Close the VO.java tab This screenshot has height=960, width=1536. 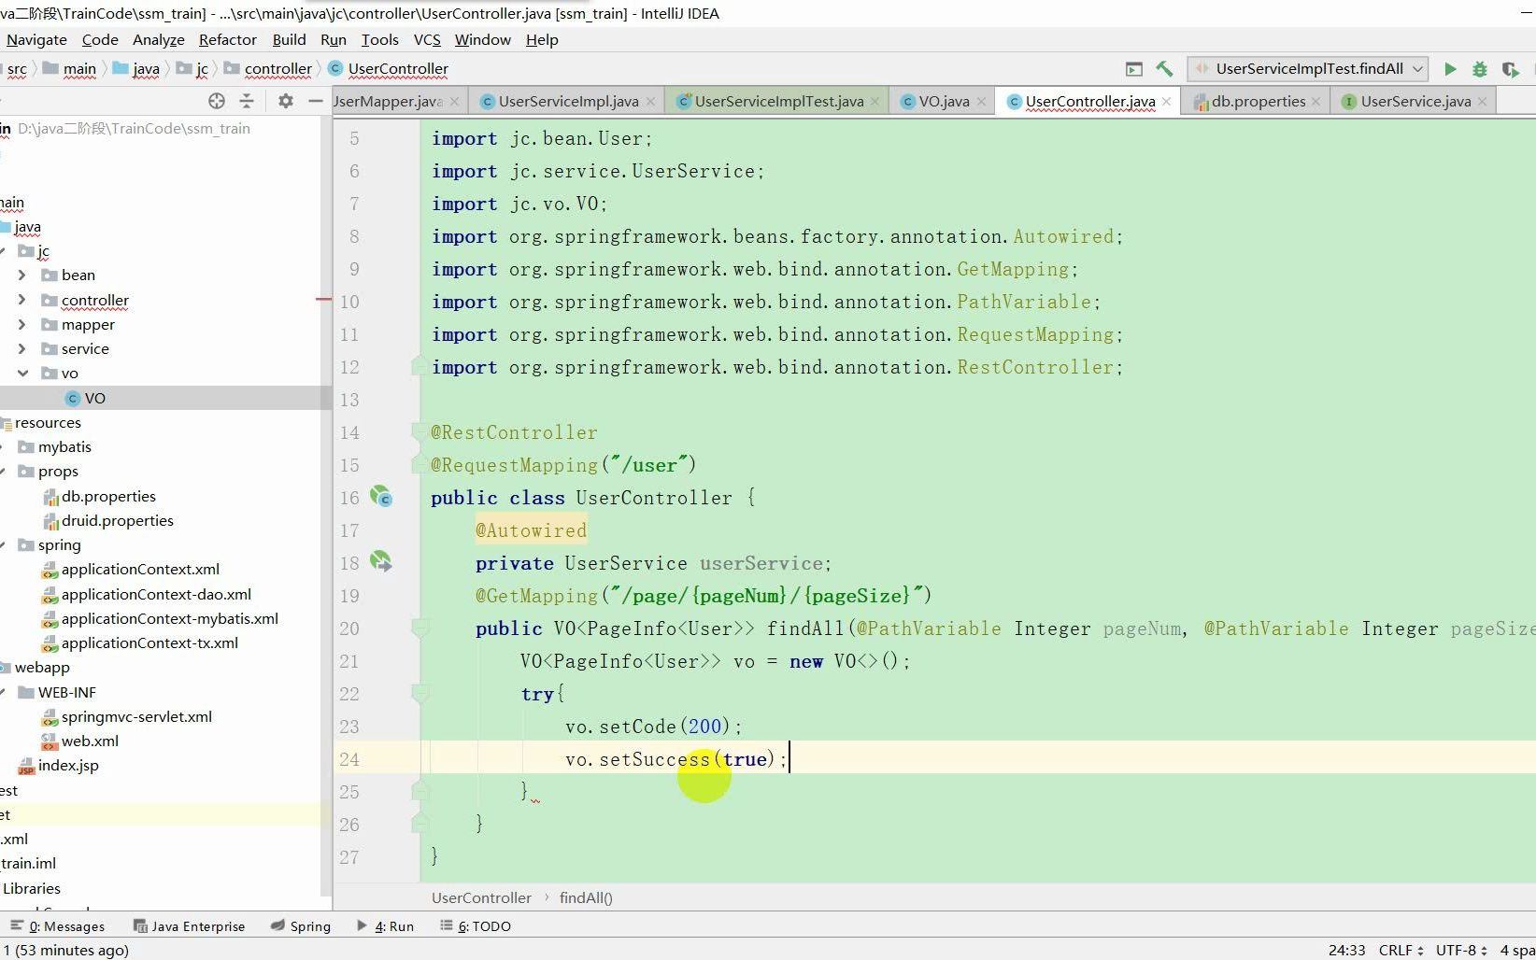pos(981,102)
